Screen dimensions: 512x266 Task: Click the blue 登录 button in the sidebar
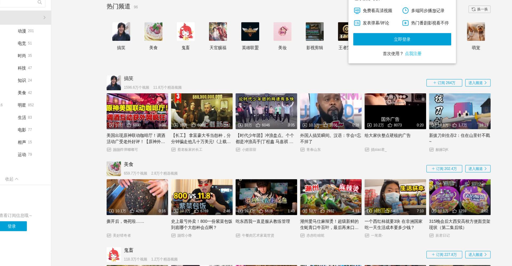point(12,226)
